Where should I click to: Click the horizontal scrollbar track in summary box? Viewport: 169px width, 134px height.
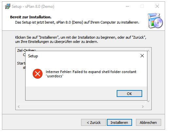[x=81, y=106]
